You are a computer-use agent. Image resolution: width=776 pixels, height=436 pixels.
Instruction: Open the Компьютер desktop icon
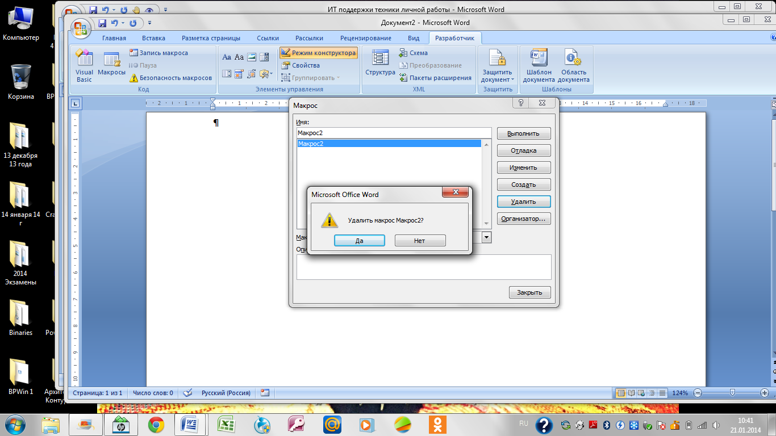(x=21, y=23)
